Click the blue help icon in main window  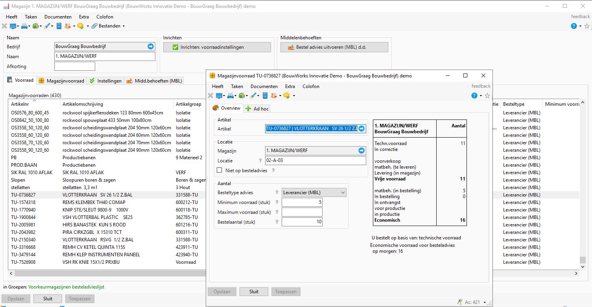point(574,26)
